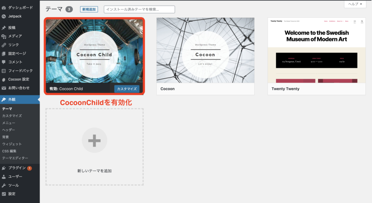Click the blue カスタマイズ button on Cocoon Child

tap(127, 89)
